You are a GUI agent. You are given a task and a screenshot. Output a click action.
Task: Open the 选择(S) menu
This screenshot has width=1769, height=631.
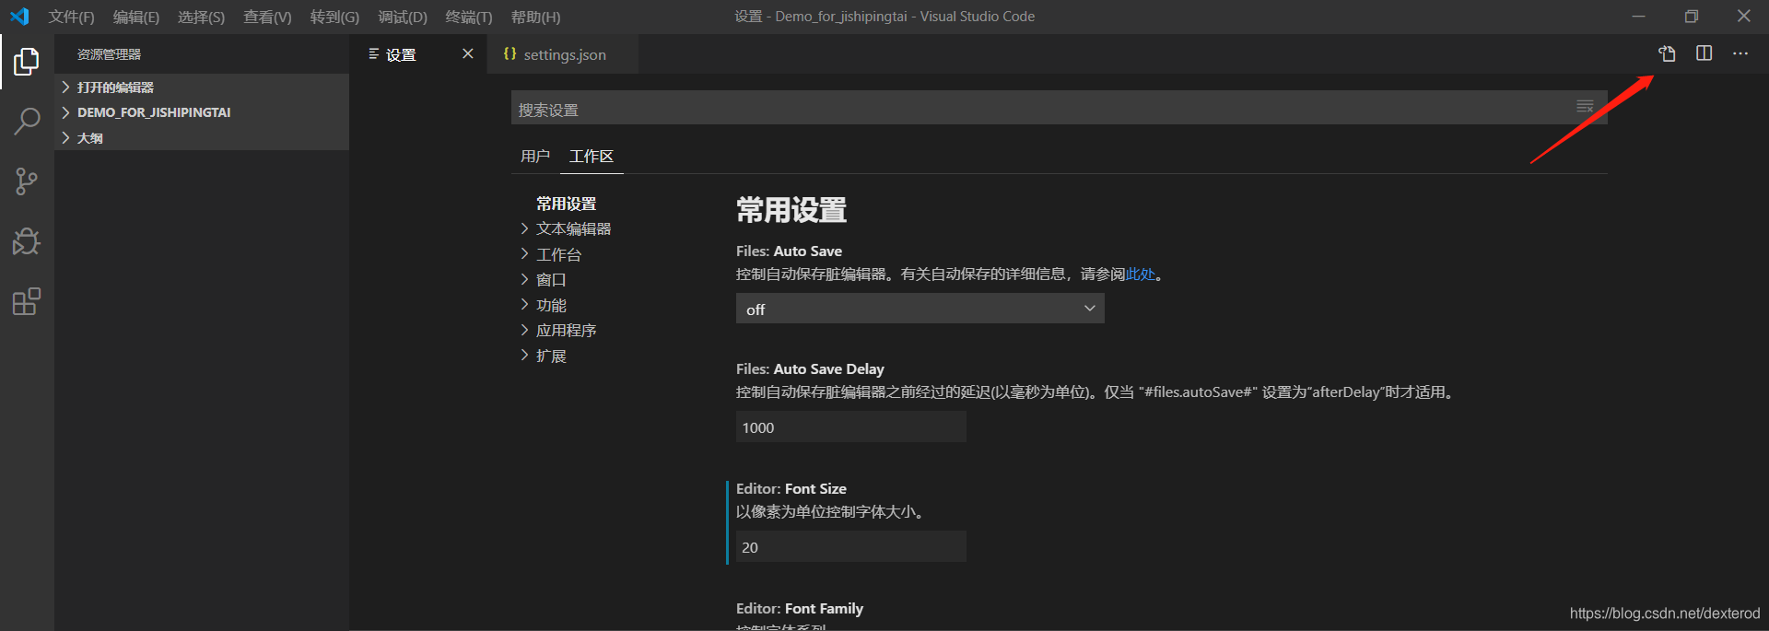coord(201,17)
